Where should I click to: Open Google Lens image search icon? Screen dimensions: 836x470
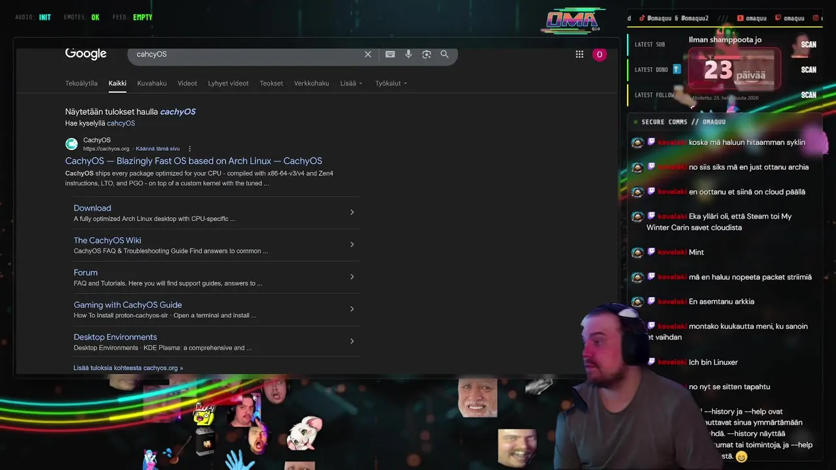[426, 54]
